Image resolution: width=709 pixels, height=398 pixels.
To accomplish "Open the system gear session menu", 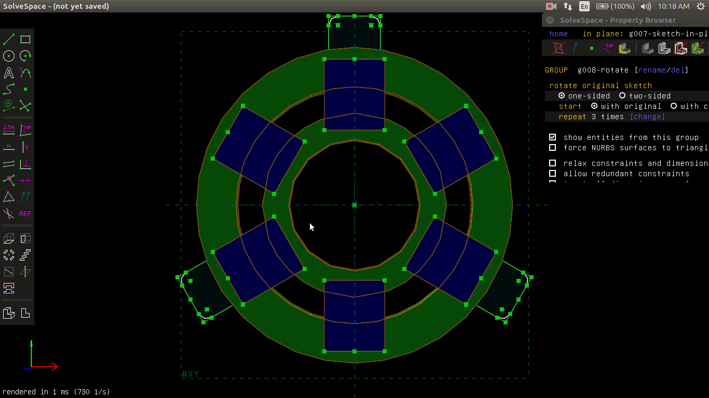I will 700,6.
